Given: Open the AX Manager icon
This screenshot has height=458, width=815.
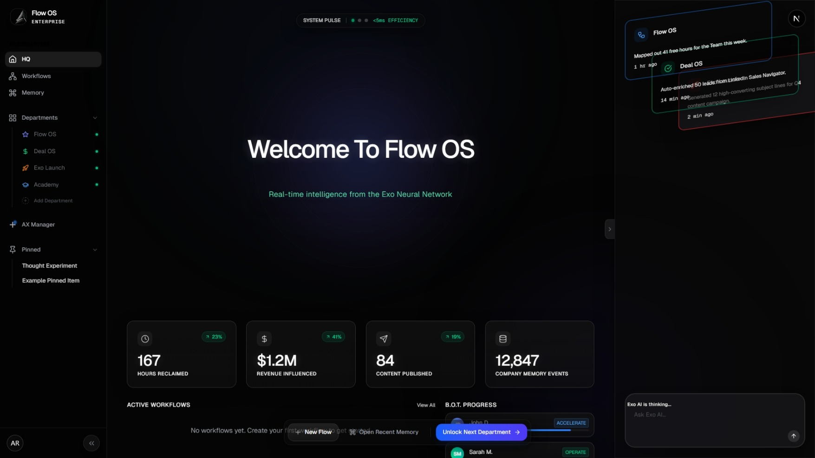Looking at the screenshot, I should pyautogui.click(x=12, y=225).
